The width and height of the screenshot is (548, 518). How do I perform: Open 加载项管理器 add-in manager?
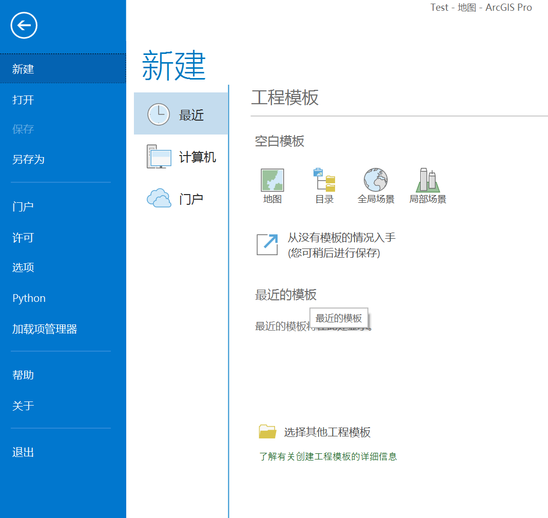point(45,329)
